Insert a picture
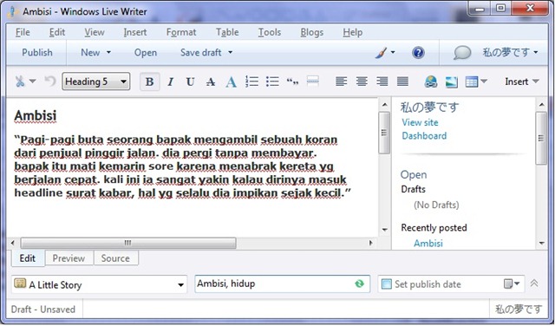This screenshot has width=555, height=326. tap(451, 82)
